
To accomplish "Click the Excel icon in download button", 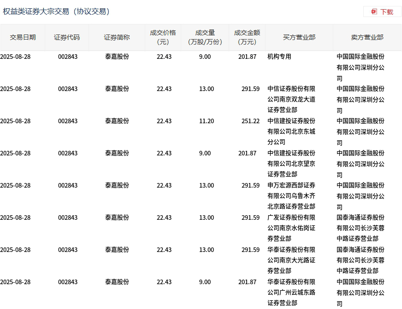I will pos(374,12).
